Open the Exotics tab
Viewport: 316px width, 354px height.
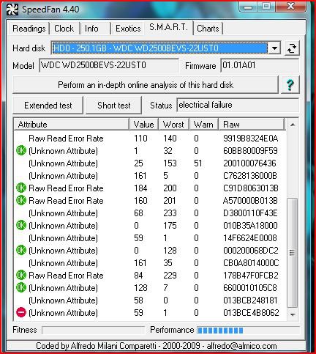coord(128,29)
